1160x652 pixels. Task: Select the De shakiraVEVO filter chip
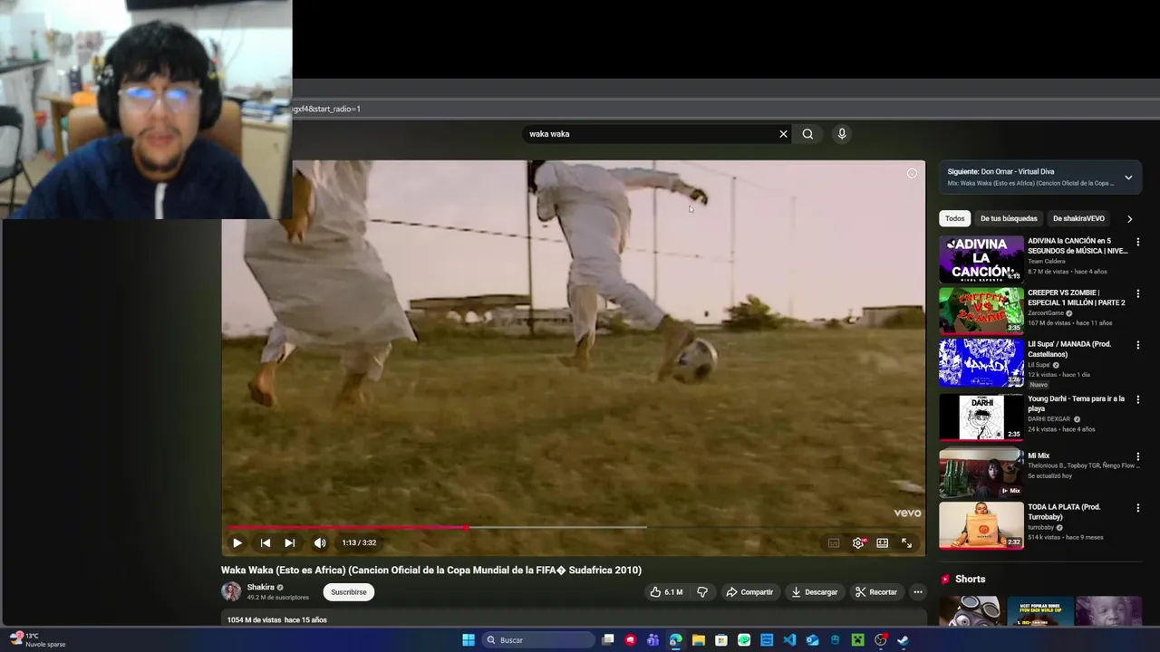(1078, 218)
